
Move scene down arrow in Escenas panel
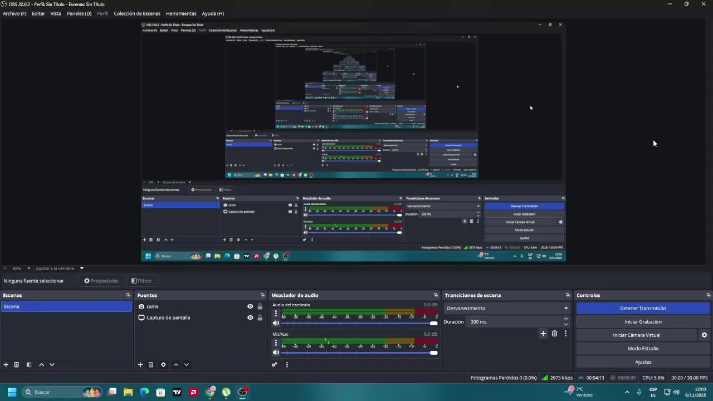[x=52, y=365]
